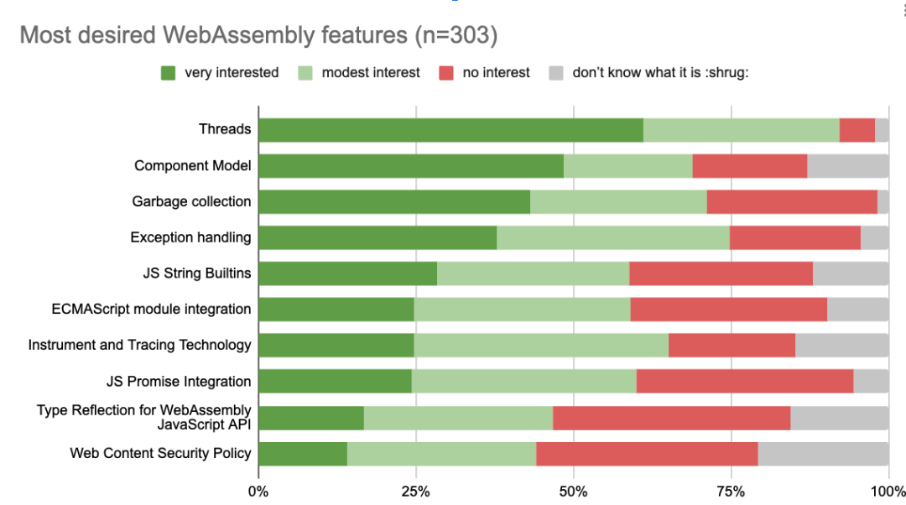The width and height of the screenshot is (906, 505).
Task: Select the 'very interested' legend label
Action: [232, 72]
